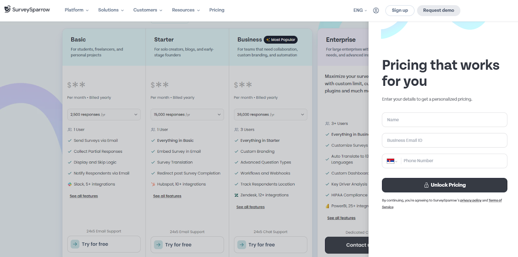Image resolution: width=518 pixels, height=257 pixels.
Task: Click the Hubspot integrations icon
Action: (x=153, y=184)
